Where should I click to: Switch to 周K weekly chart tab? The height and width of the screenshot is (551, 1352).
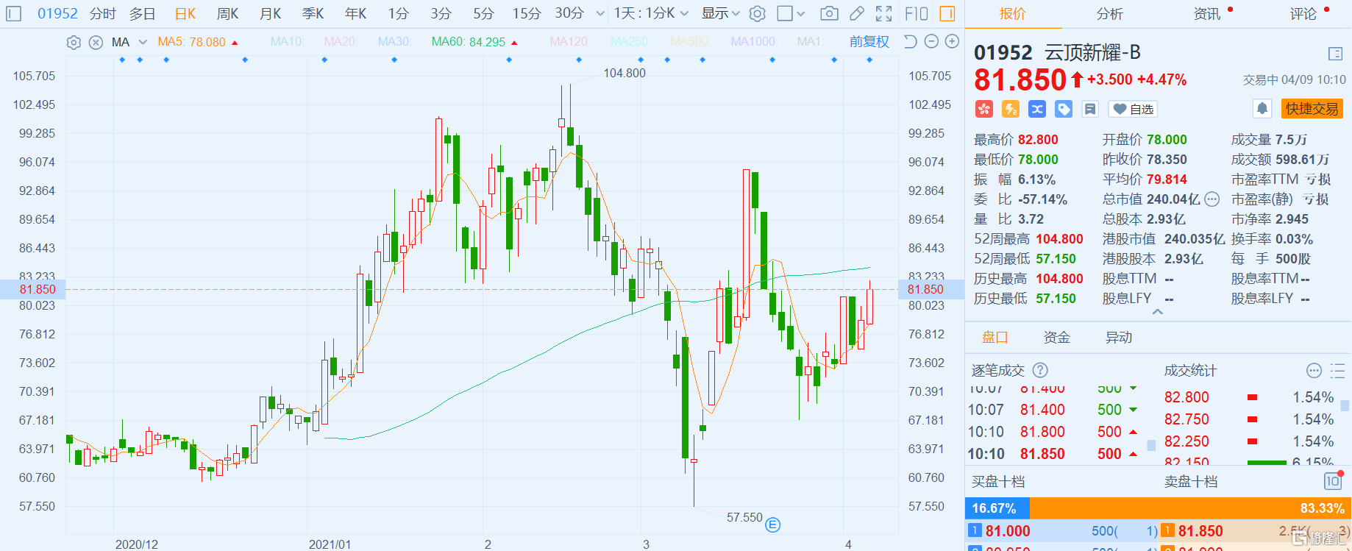pyautogui.click(x=227, y=13)
